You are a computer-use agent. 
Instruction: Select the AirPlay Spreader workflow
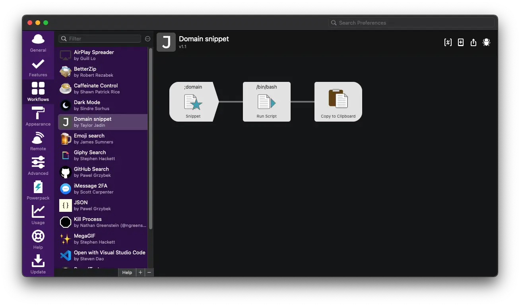pos(103,55)
